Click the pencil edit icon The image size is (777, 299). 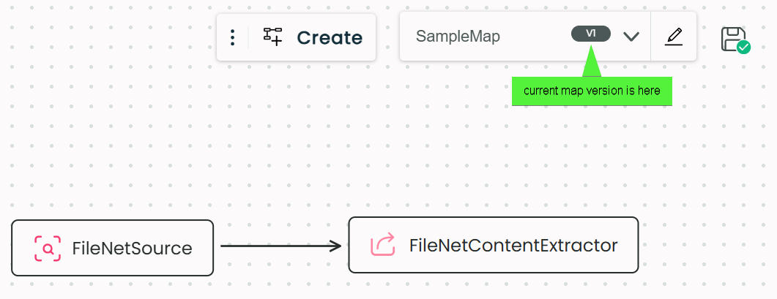674,37
